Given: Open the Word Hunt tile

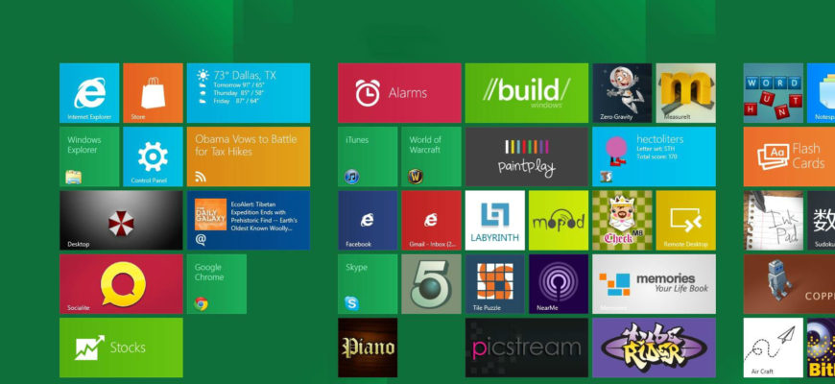Looking at the screenshot, I should pyautogui.click(x=774, y=93).
